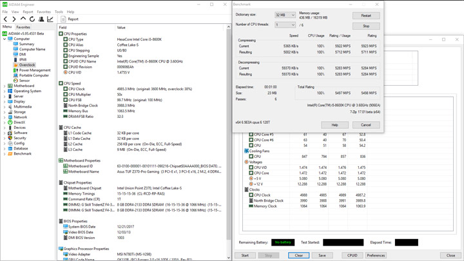This screenshot has width=464, height=261.
Task: Toggle the CPU Core voltage checkbox
Action: coord(251,173)
